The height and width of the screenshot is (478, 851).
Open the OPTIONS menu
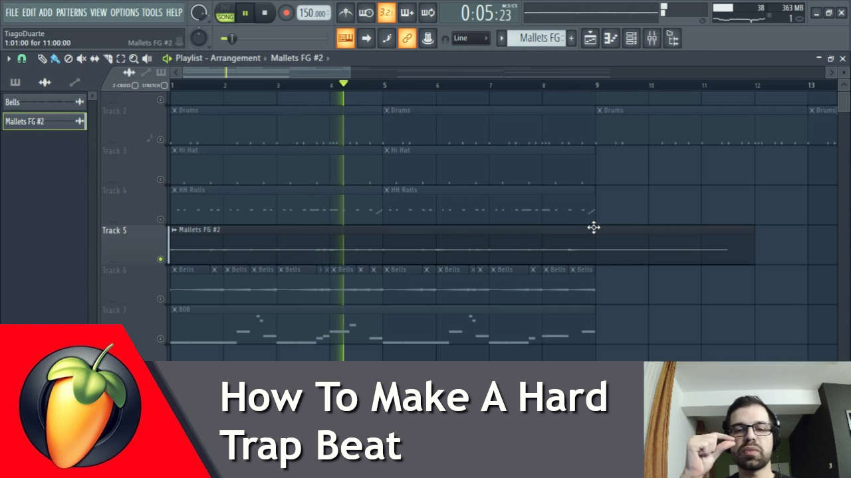[x=124, y=12]
